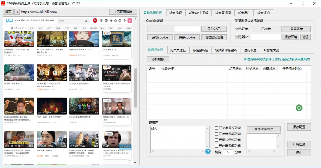321x168 pixels.
Task: Click the app logo icon in title bar
Action: pyautogui.click(x=3, y=3)
